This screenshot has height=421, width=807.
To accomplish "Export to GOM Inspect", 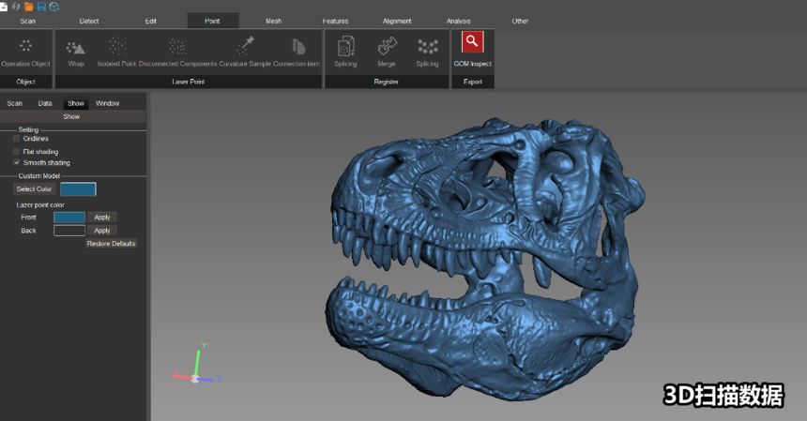I will (x=472, y=50).
